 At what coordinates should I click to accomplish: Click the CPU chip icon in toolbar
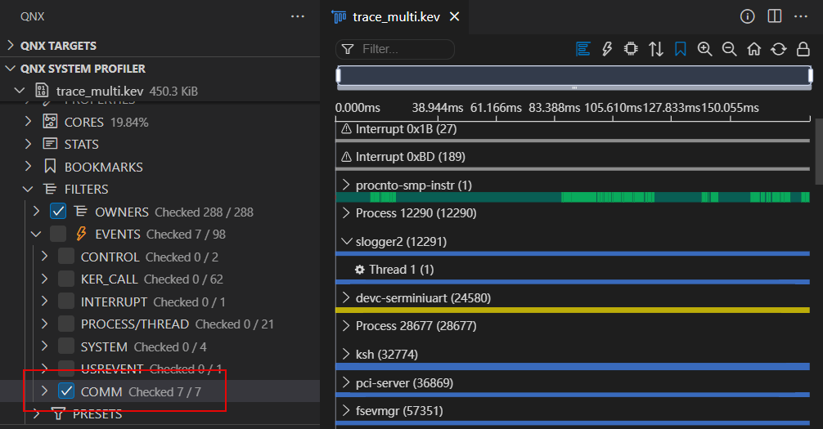pos(631,49)
